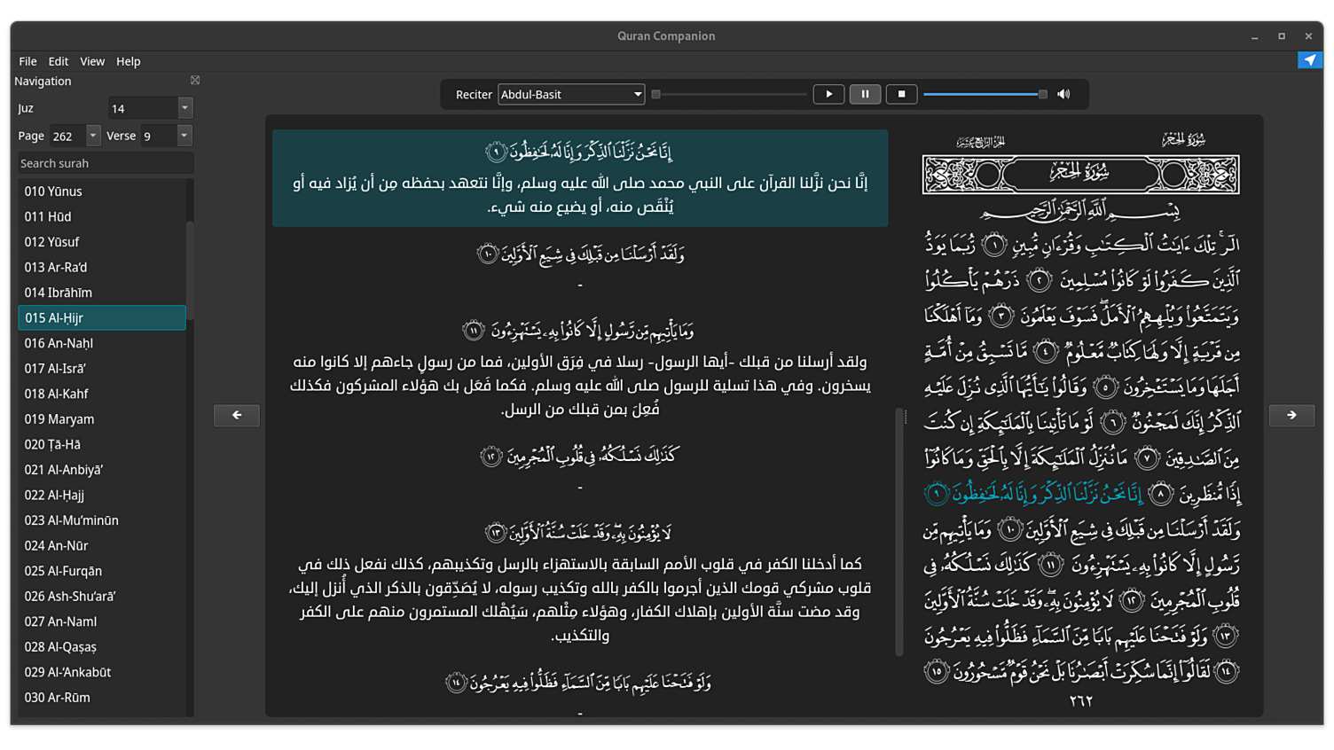Open the Reciter dropdown showing Abdul-Basit
Screen dimensions: 1334x750
tap(570, 94)
